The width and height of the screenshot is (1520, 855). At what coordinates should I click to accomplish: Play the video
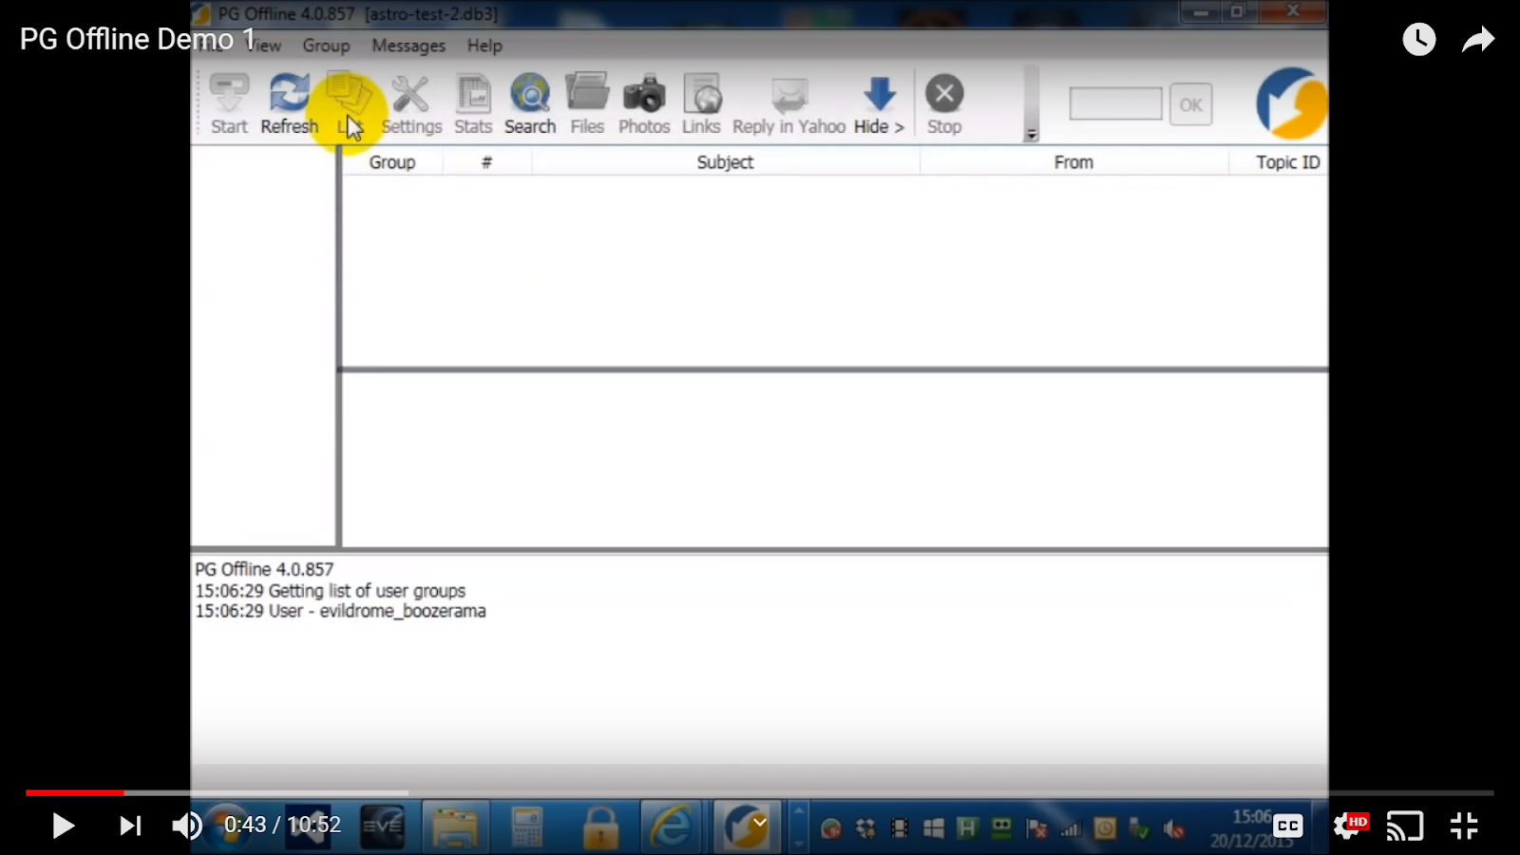tap(63, 826)
